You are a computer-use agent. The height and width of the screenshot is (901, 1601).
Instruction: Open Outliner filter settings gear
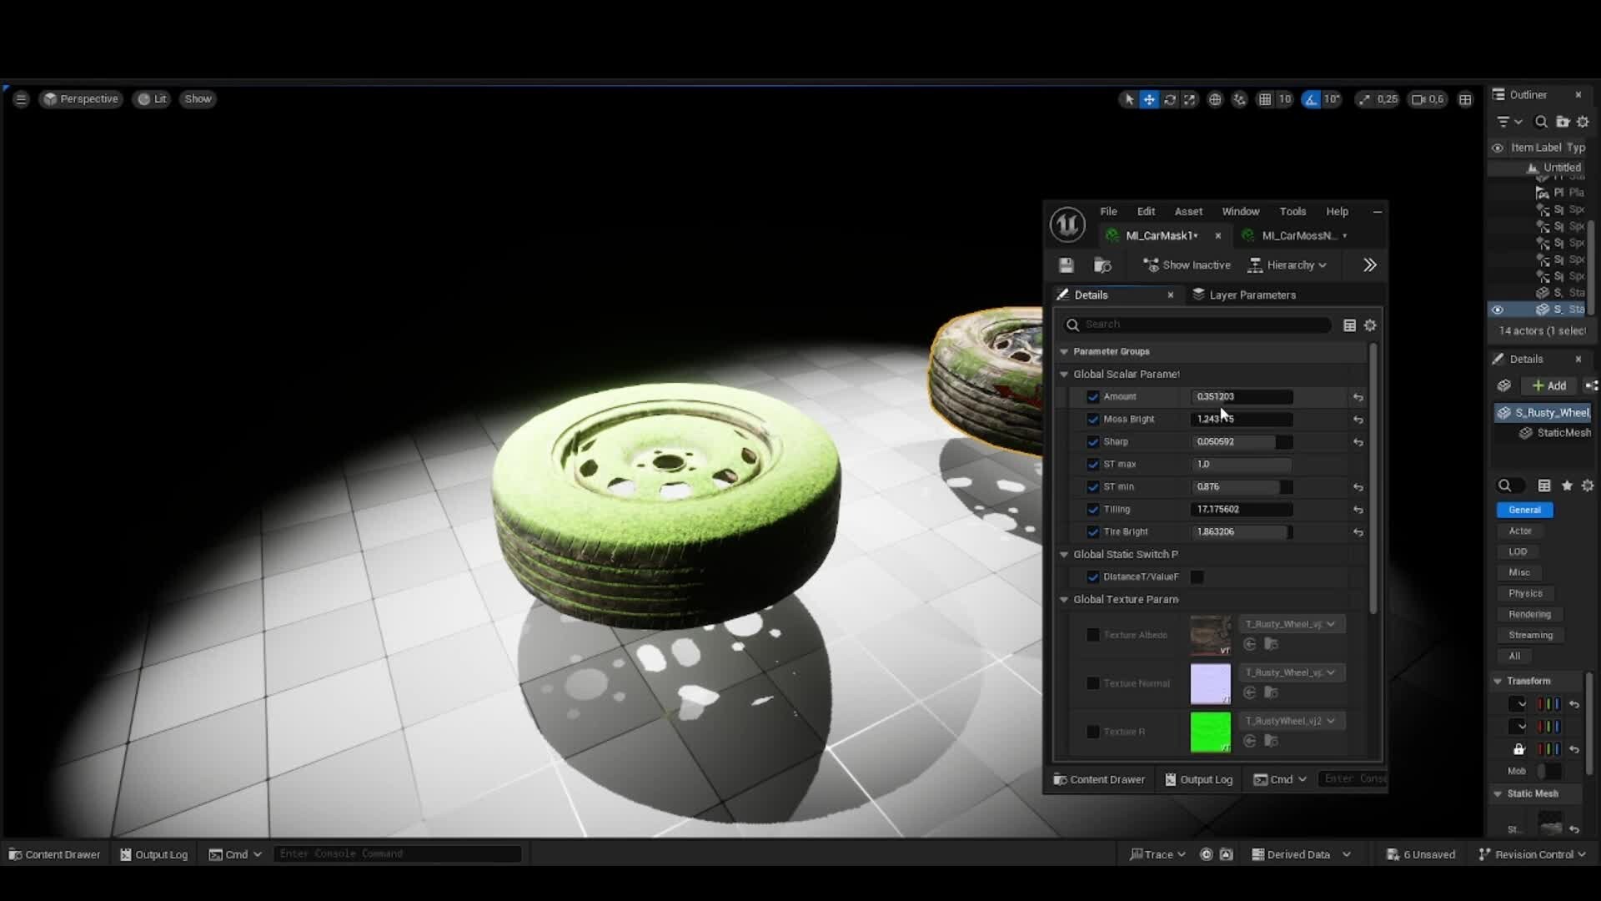coord(1583,122)
